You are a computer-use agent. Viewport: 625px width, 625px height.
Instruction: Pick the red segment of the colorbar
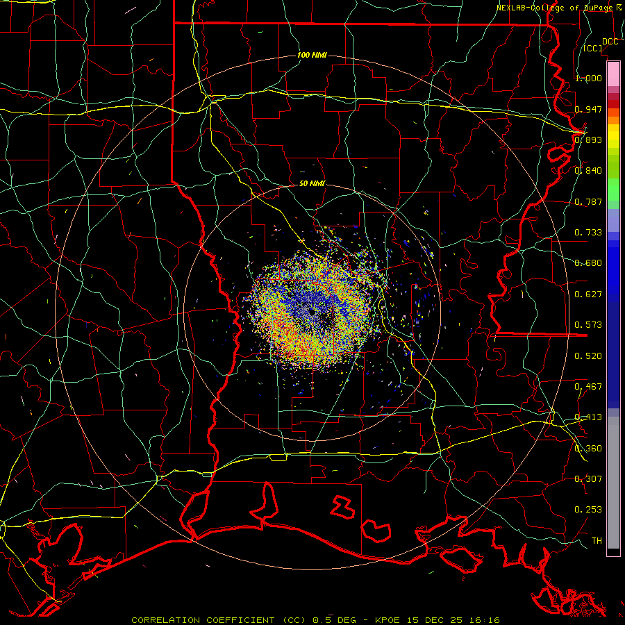[x=613, y=104]
